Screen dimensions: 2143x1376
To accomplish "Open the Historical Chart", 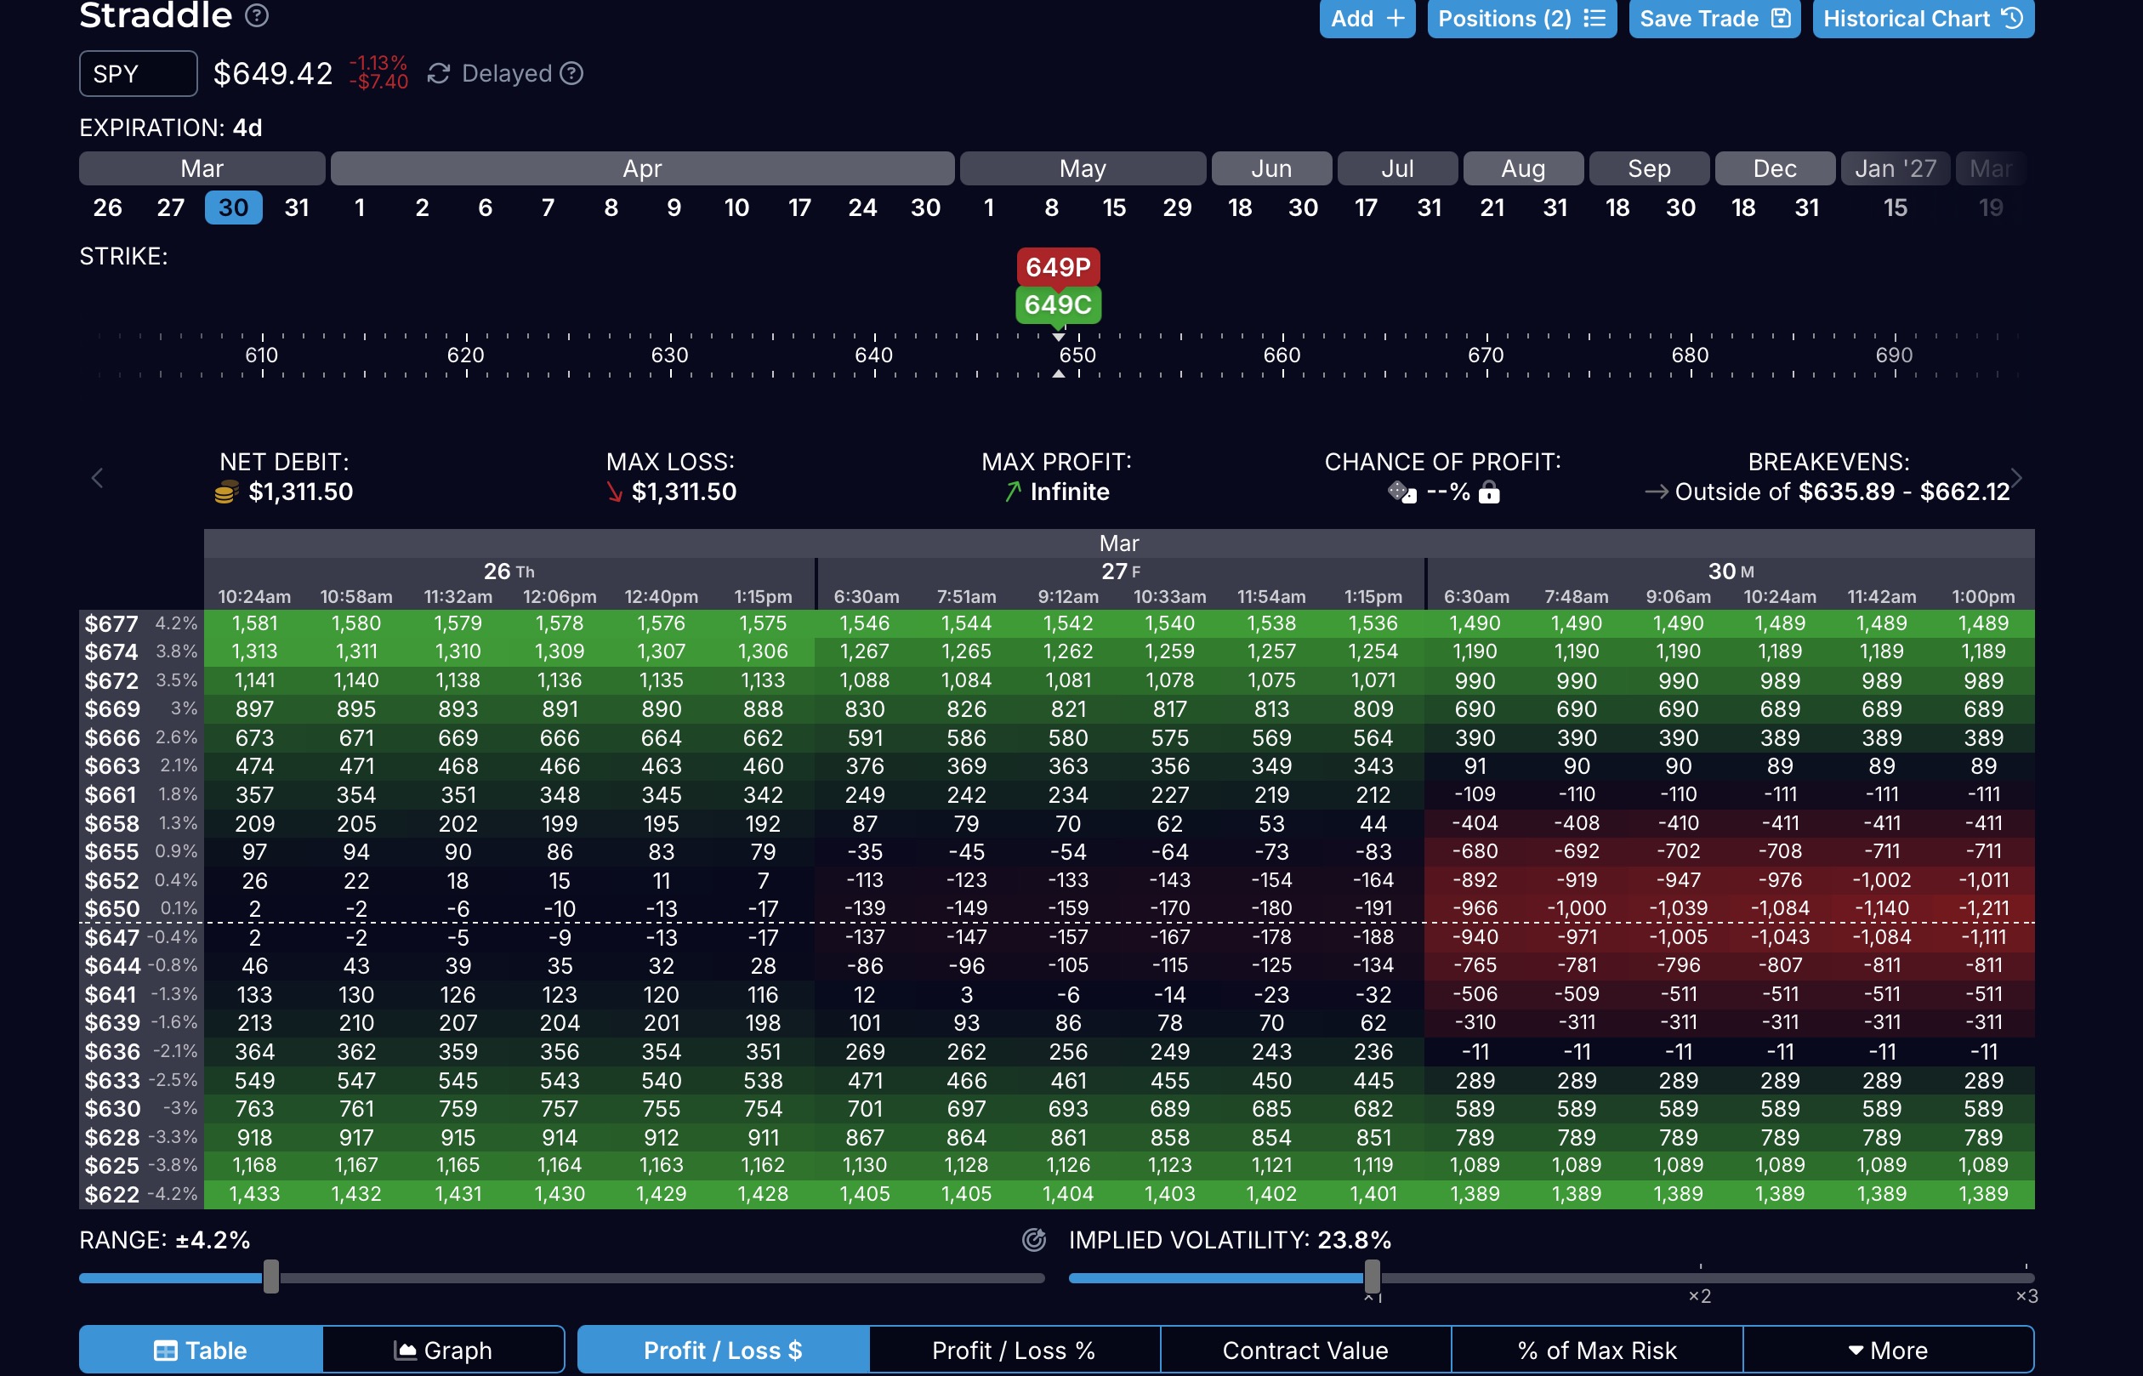I will (x=1923, y=19).
